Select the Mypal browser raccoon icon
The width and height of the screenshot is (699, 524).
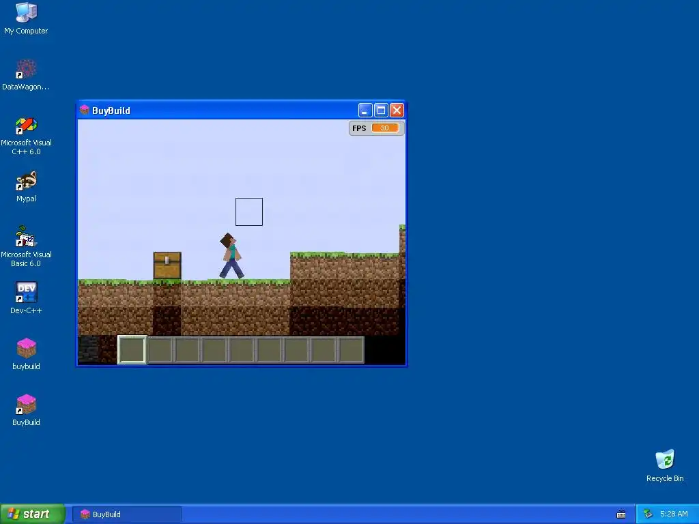click(26, 181)
